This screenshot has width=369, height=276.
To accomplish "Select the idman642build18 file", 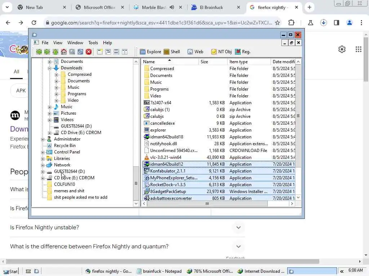I will (x=166, y=137).
